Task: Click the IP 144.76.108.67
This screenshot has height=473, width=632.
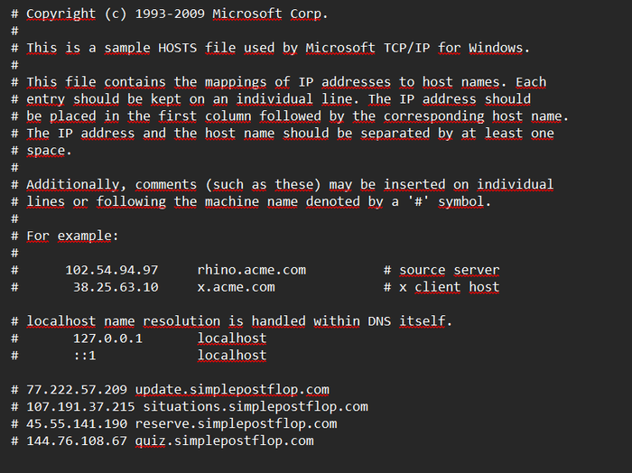Action: [x=77, y=441]
